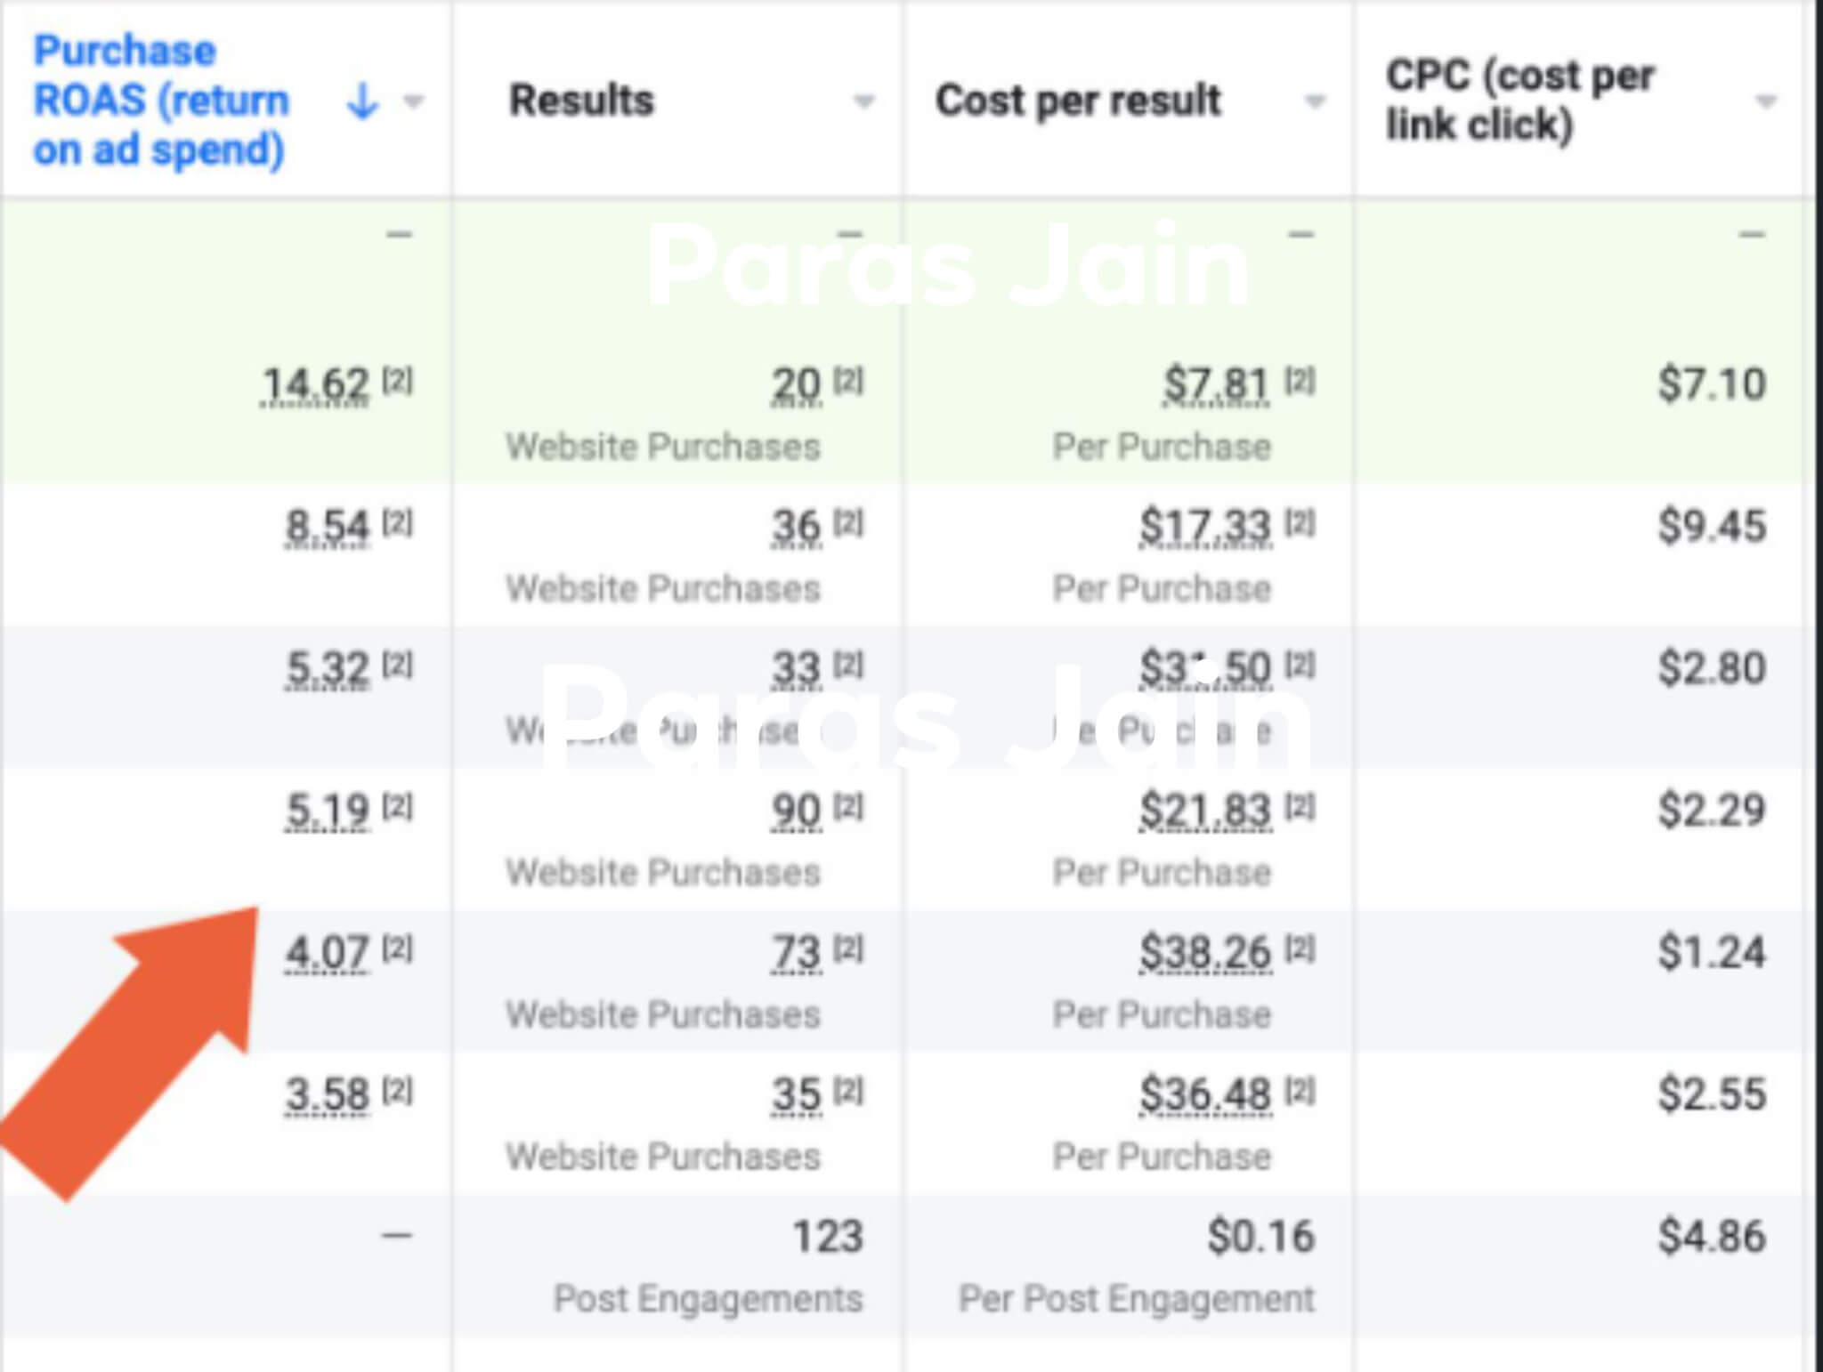1823x1372 pixels.
Task: Click the $7.10 CPC value in highlighted row
Action: pos(1711,384)
